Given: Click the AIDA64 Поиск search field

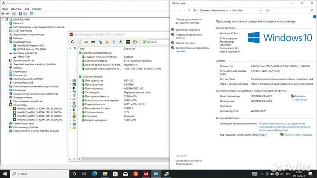Looking at the screenshot, I should [x=159, y=42].
